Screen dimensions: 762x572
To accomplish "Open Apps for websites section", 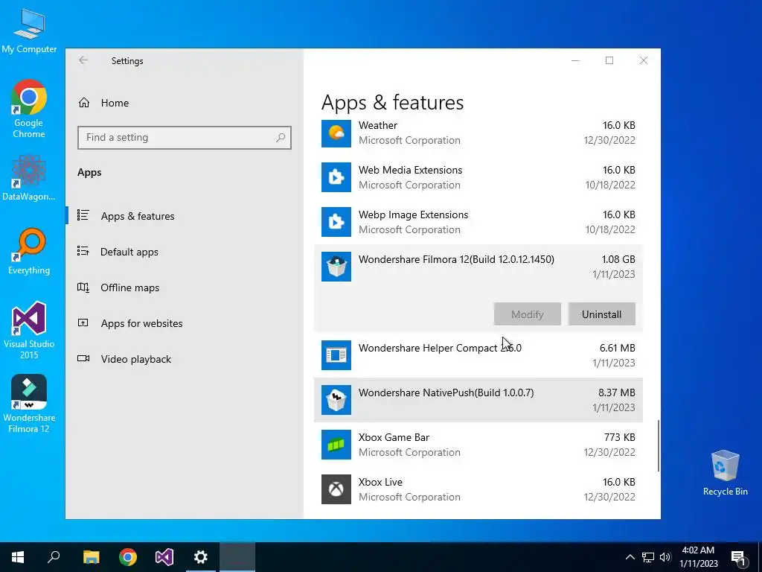I will click(x=184, y=323).
